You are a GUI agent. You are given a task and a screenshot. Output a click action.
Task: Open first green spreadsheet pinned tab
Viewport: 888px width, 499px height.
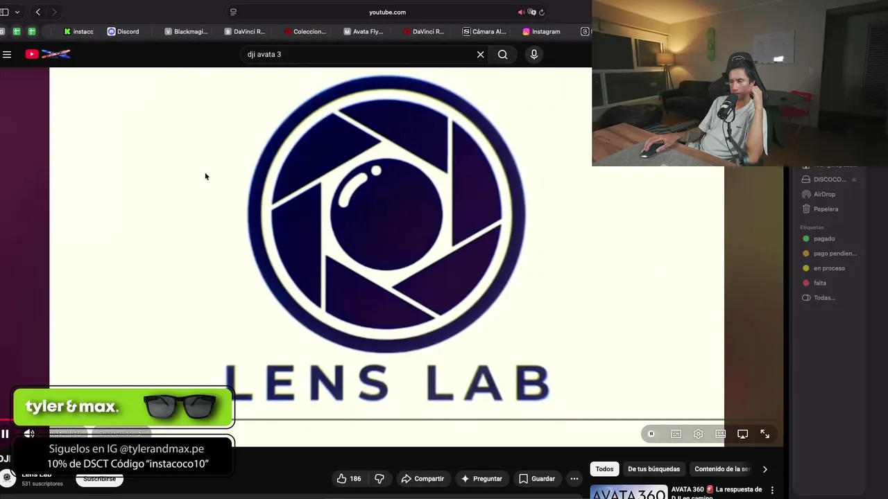click(17, 31)
